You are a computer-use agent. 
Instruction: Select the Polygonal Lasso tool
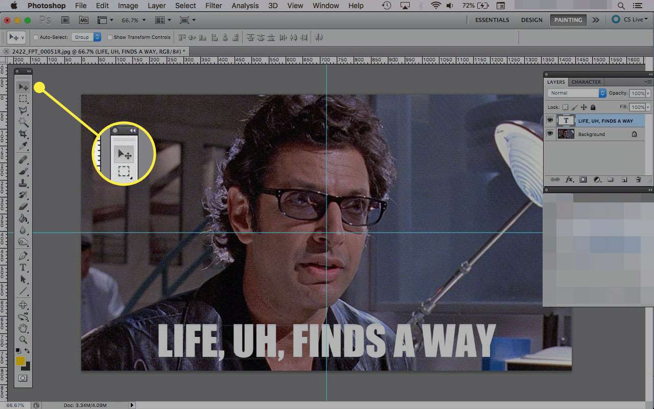tap(24, 110)
